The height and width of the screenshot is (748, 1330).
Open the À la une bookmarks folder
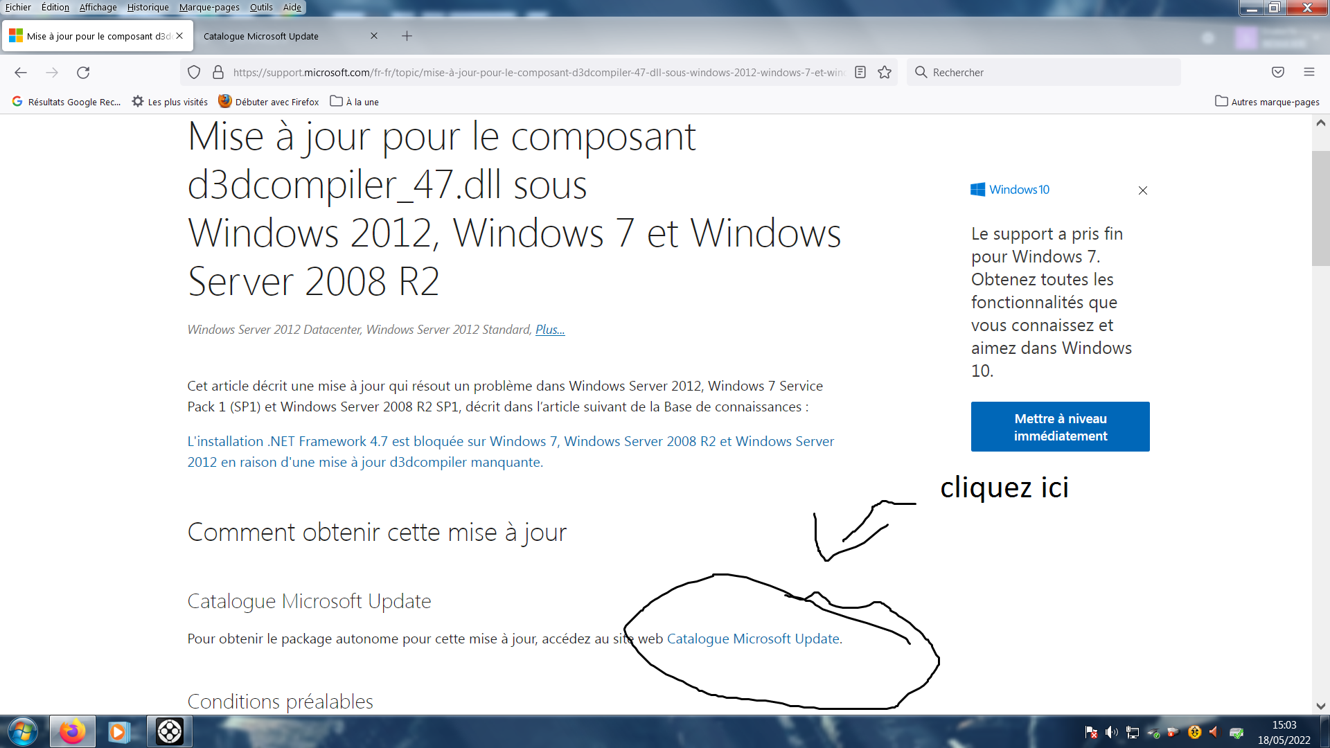coord(355,102)
